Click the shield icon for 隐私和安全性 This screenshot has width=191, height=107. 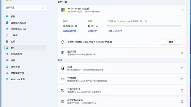[x=7, y=73]
